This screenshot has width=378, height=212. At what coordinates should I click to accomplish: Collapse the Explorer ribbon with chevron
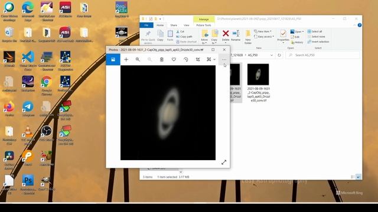tap(354, 25)
